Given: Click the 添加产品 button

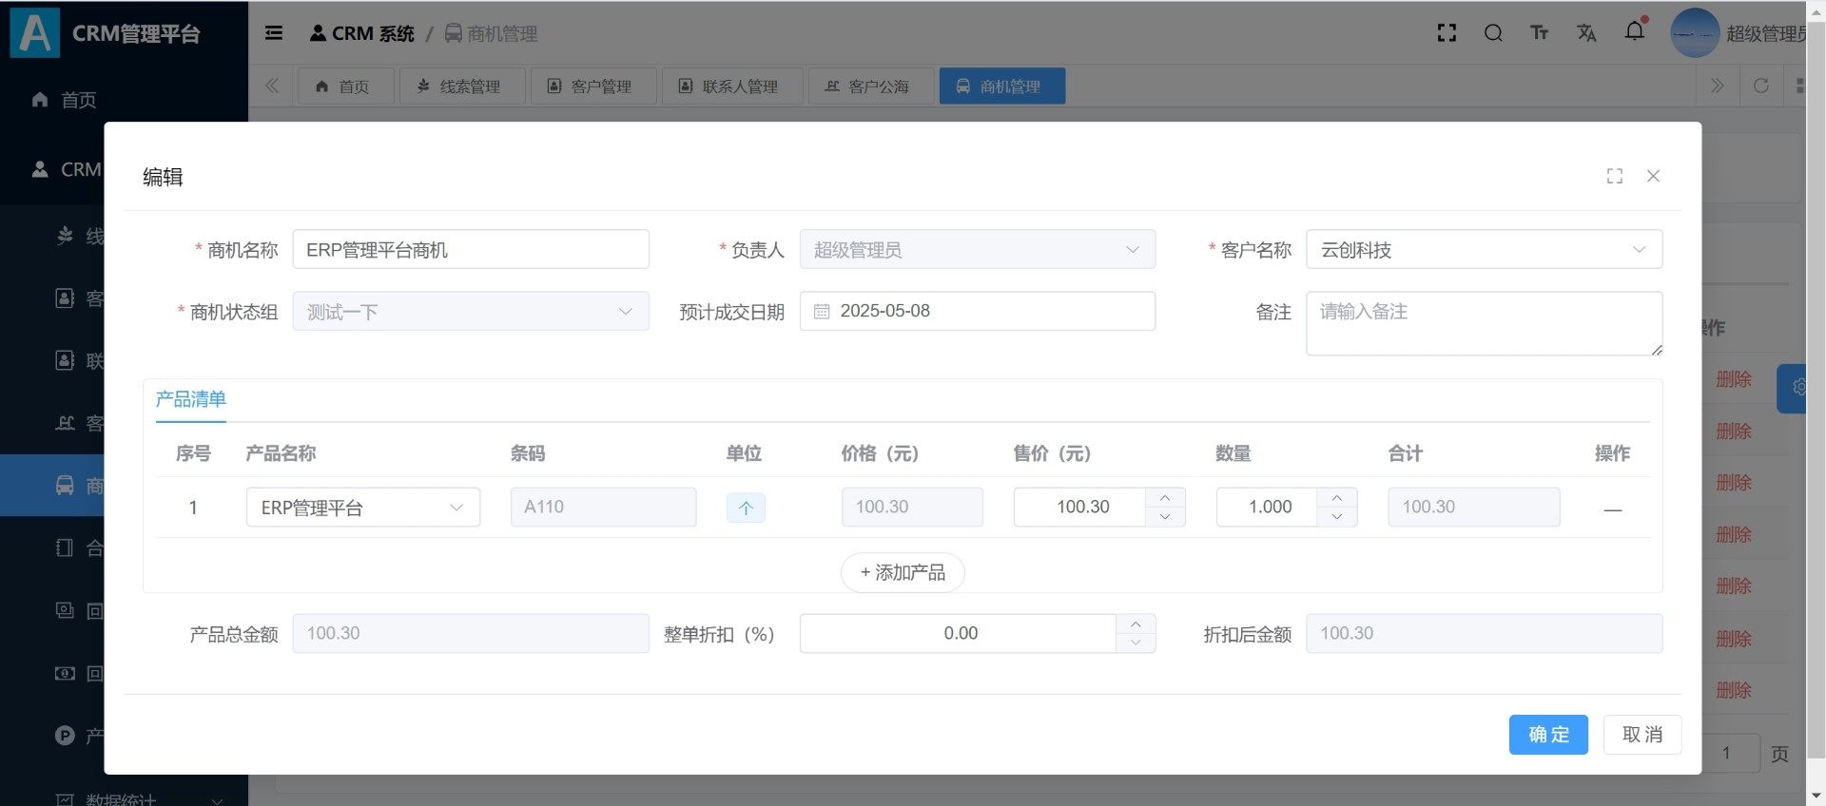Looking at the screenshot, I should pos(902,572).
